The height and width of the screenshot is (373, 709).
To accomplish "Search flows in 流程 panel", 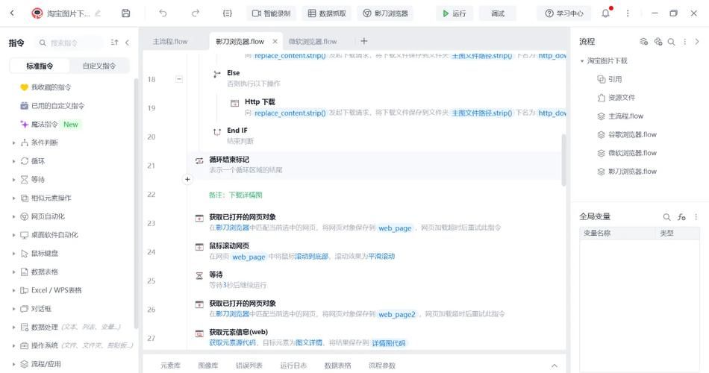I will click(672, 42).
